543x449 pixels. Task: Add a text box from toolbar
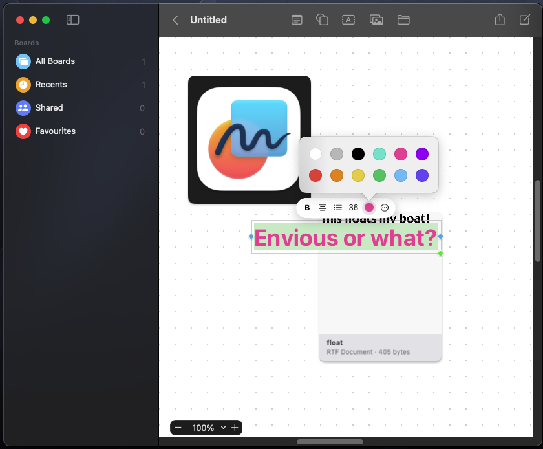tap(348, 20)
